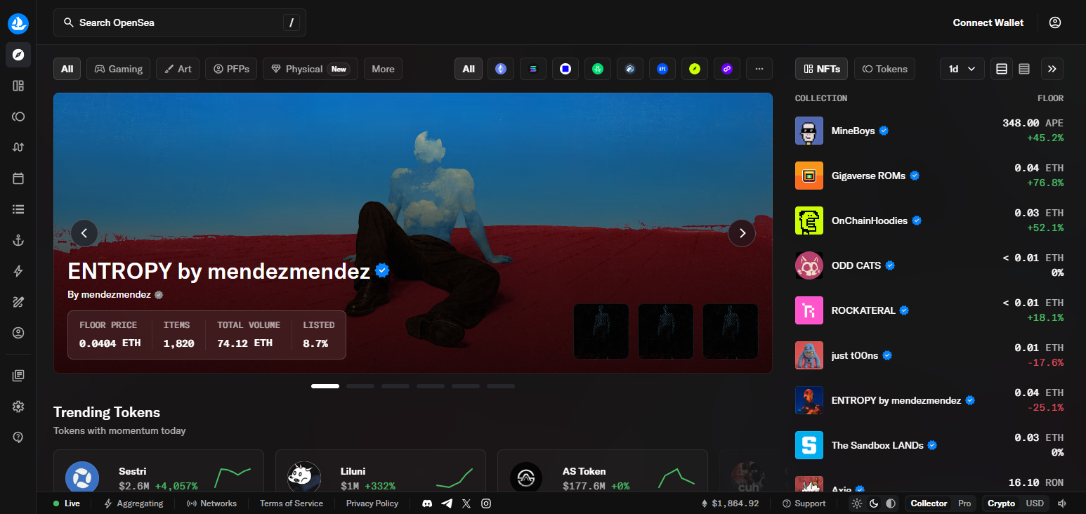Go to previous featured banner slide

(x=84, y=233)
